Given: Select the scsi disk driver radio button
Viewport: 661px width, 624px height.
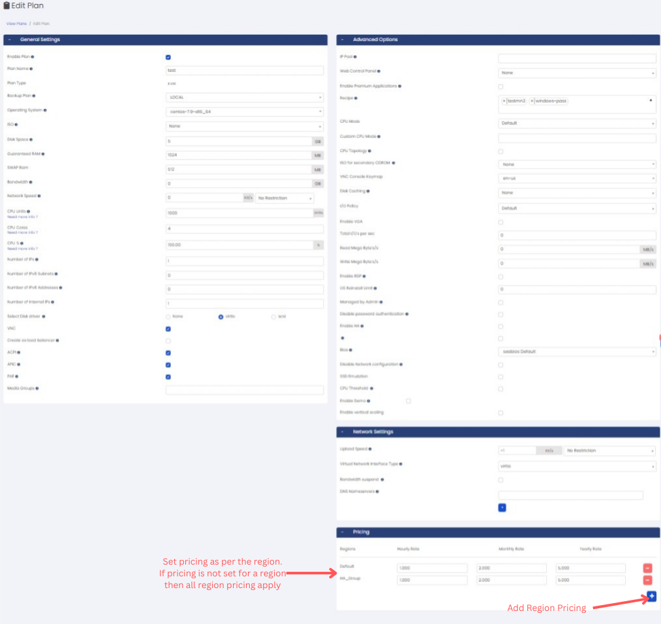Looking at the screenshot, I should tap(273, 317).
